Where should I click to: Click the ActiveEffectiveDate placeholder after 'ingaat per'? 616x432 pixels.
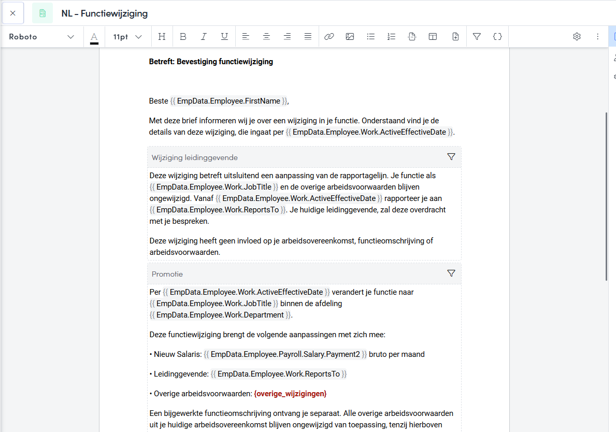(x=369, y=132)
